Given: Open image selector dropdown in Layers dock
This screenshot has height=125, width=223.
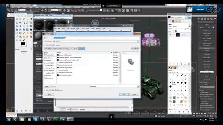Looking at the screenshot, I should pos(186,17).
